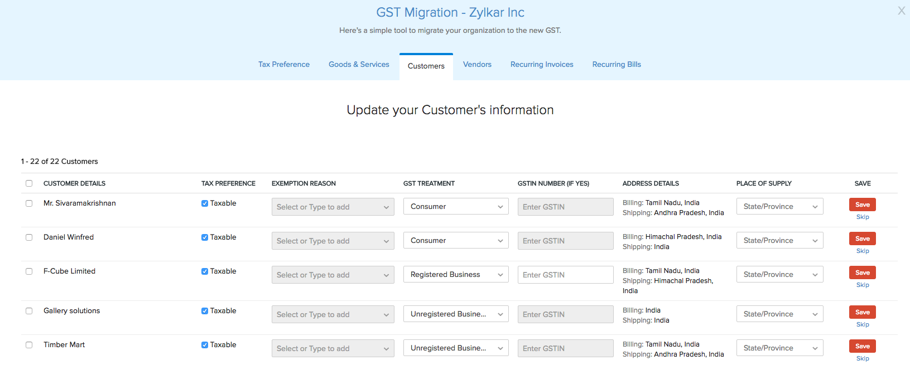Switch to the Tax Preference tab

[x=283, y=65]
